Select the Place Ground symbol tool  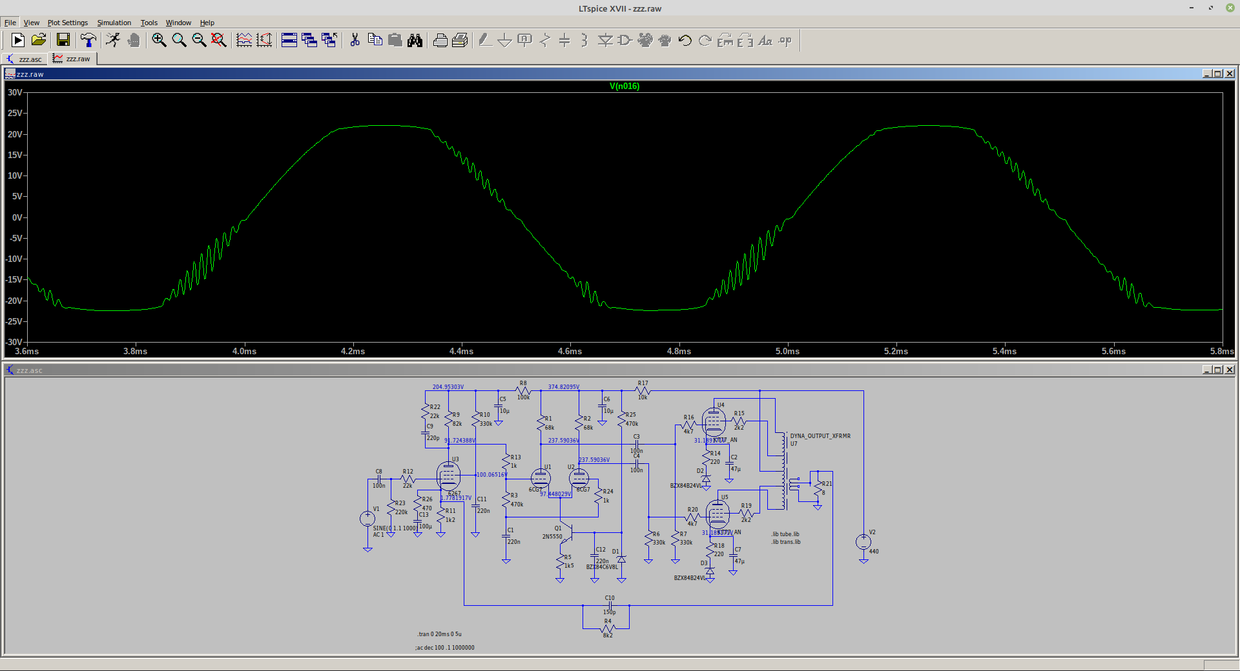(504, 40)
